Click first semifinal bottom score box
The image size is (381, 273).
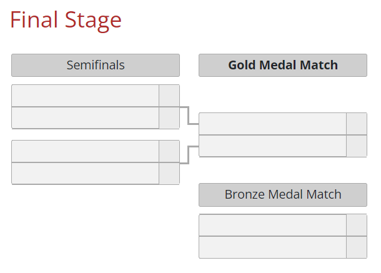169,118
